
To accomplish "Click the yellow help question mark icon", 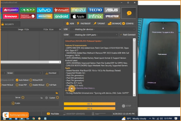I will pos(129,13).
